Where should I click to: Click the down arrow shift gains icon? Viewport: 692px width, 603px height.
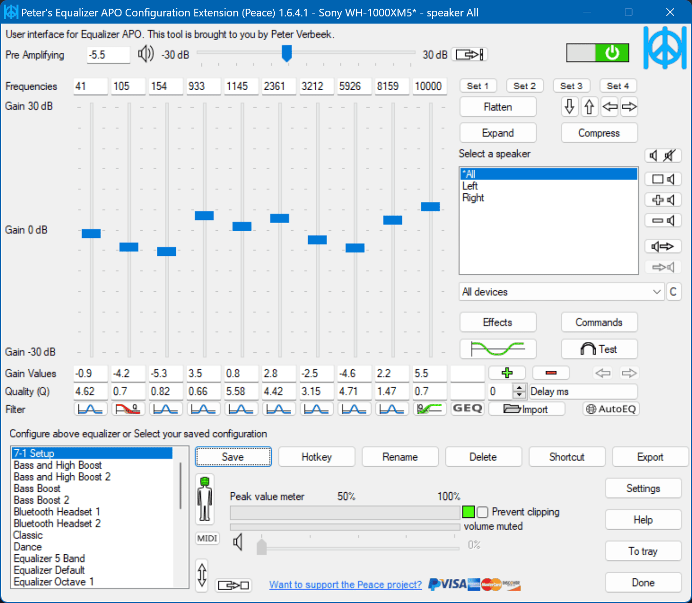569,107
